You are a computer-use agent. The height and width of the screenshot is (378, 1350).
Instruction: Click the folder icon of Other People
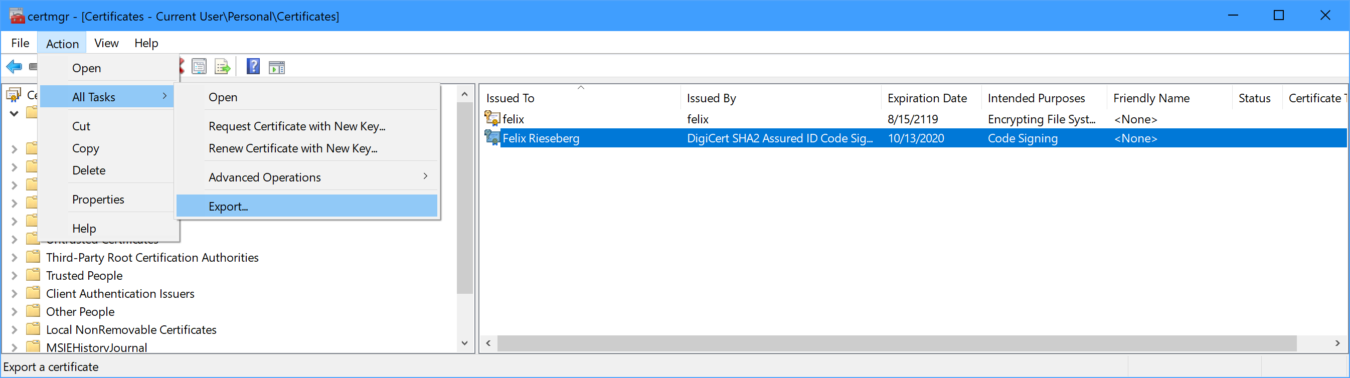33,311
